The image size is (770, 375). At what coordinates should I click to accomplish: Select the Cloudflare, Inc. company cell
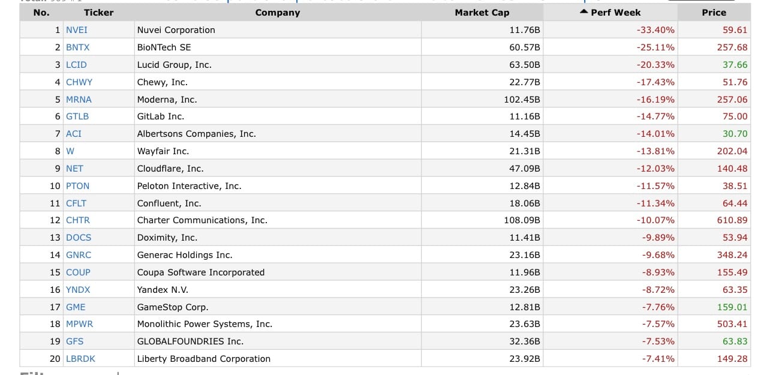278,169
